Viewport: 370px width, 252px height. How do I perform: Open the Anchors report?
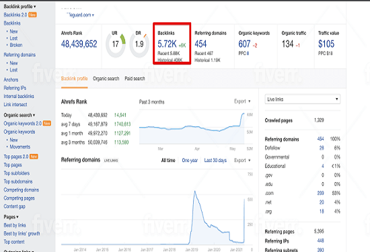(x=11, y=80)
